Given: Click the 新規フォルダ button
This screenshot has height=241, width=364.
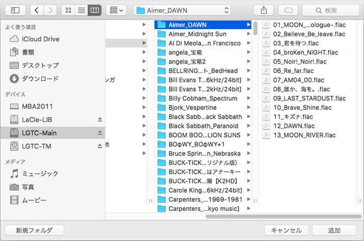Looking at the screenshot, I should 34,230.
